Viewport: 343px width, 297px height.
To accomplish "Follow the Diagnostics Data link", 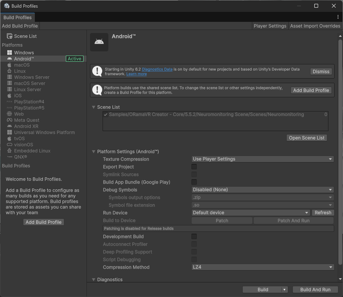I will pos(157,69).
